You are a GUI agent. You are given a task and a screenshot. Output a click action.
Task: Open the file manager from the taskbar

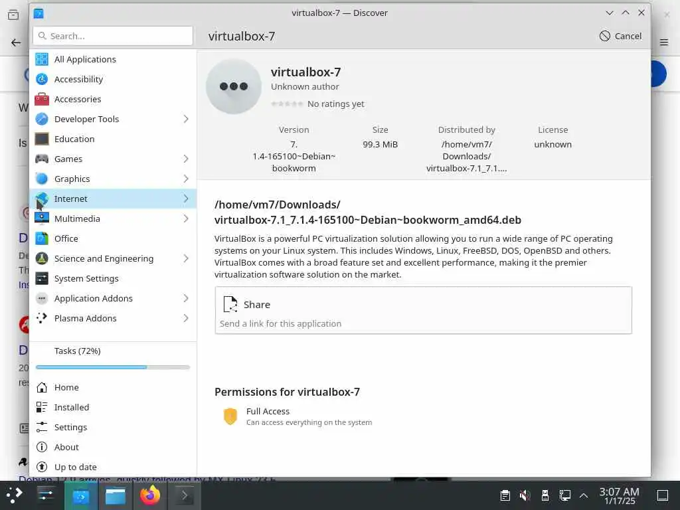(116, 495)
